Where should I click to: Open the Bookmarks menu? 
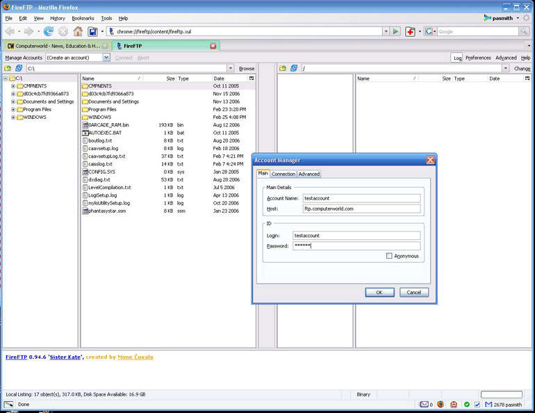coord(83,18)
